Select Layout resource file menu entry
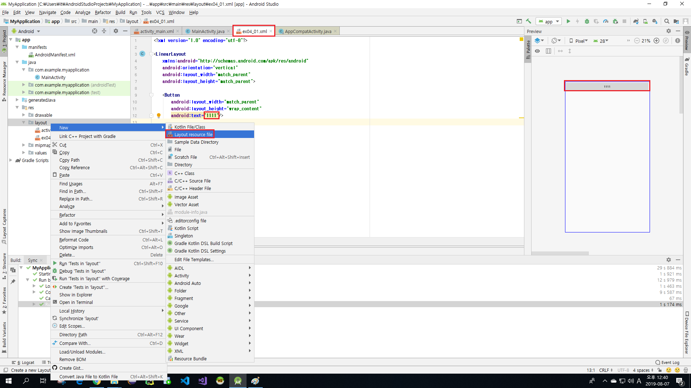Image resolution: width=691 pixels, height=388 pixels. [193, 134]
